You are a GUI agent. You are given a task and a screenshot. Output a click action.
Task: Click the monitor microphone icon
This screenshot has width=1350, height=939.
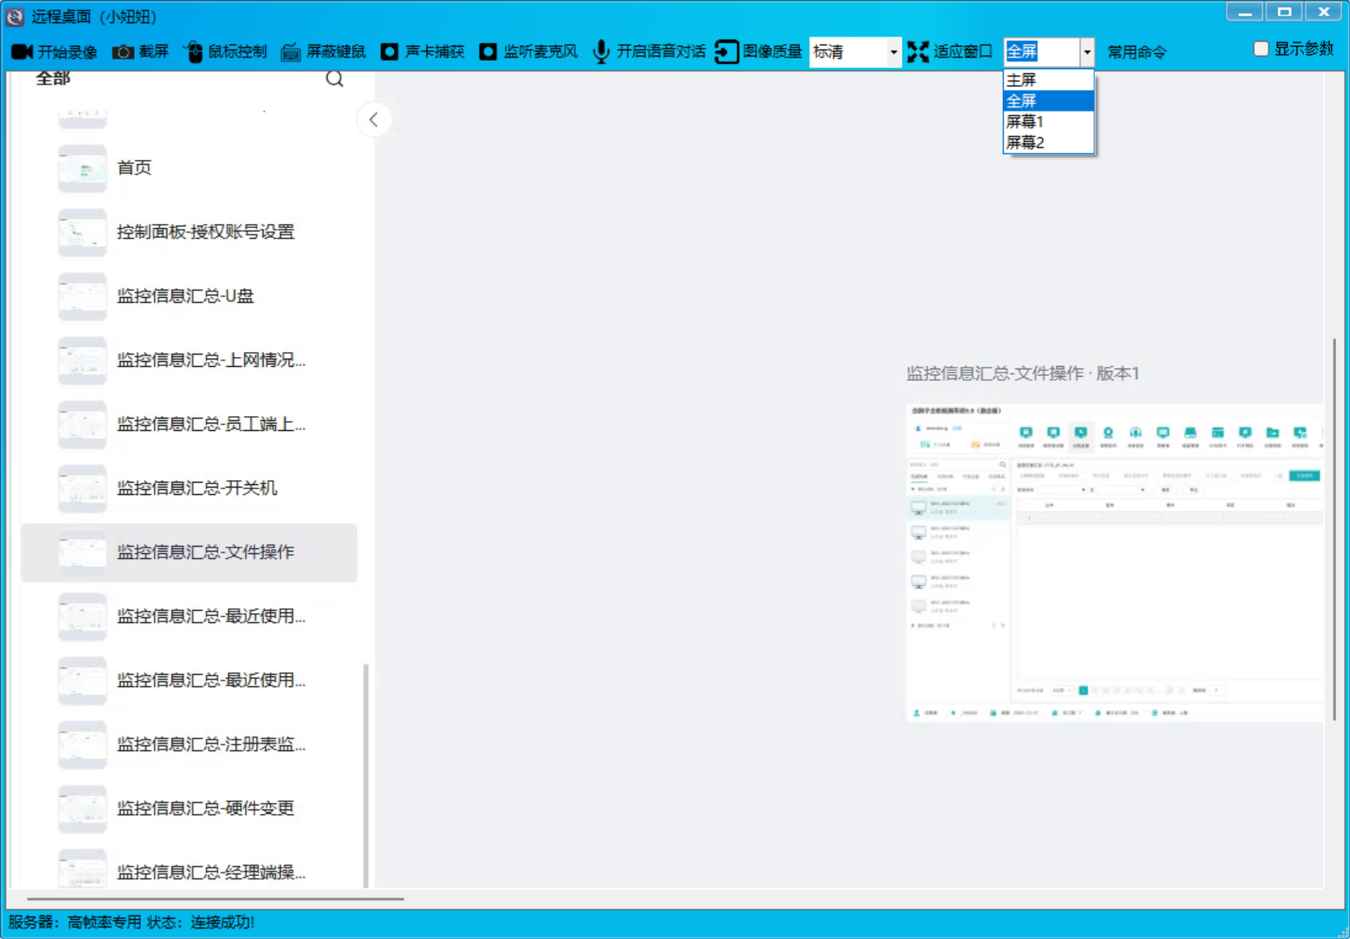point(488,52)
